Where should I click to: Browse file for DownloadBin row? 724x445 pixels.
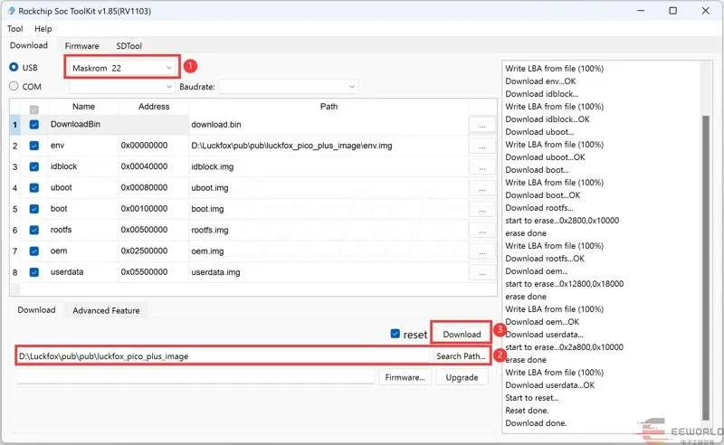click(x=482, y=125)
